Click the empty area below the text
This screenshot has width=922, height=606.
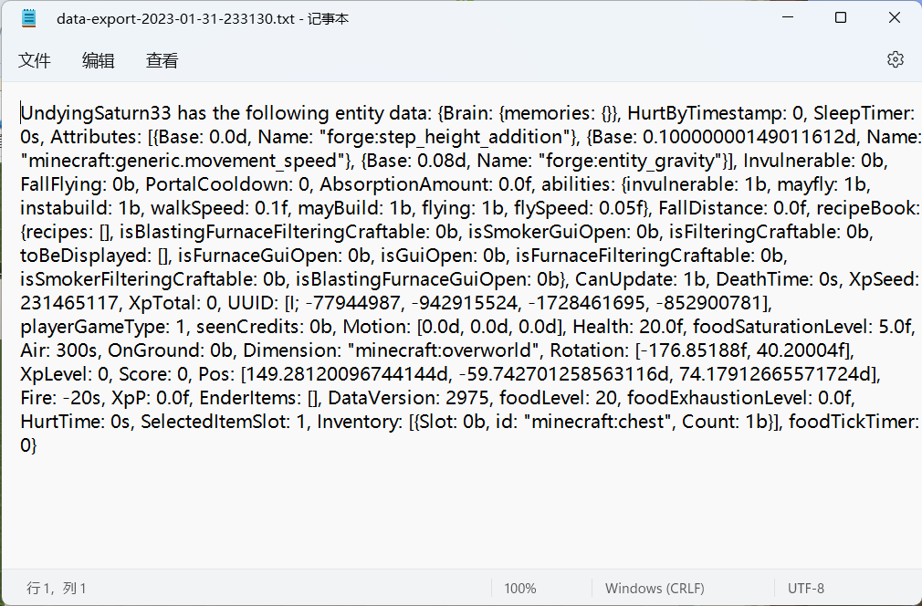point(456,511)
